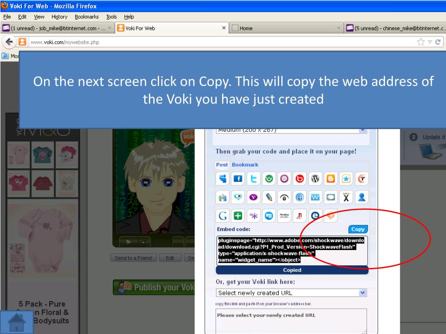
Task: Share Voki to MySpace icon
Action: point(223,179)
